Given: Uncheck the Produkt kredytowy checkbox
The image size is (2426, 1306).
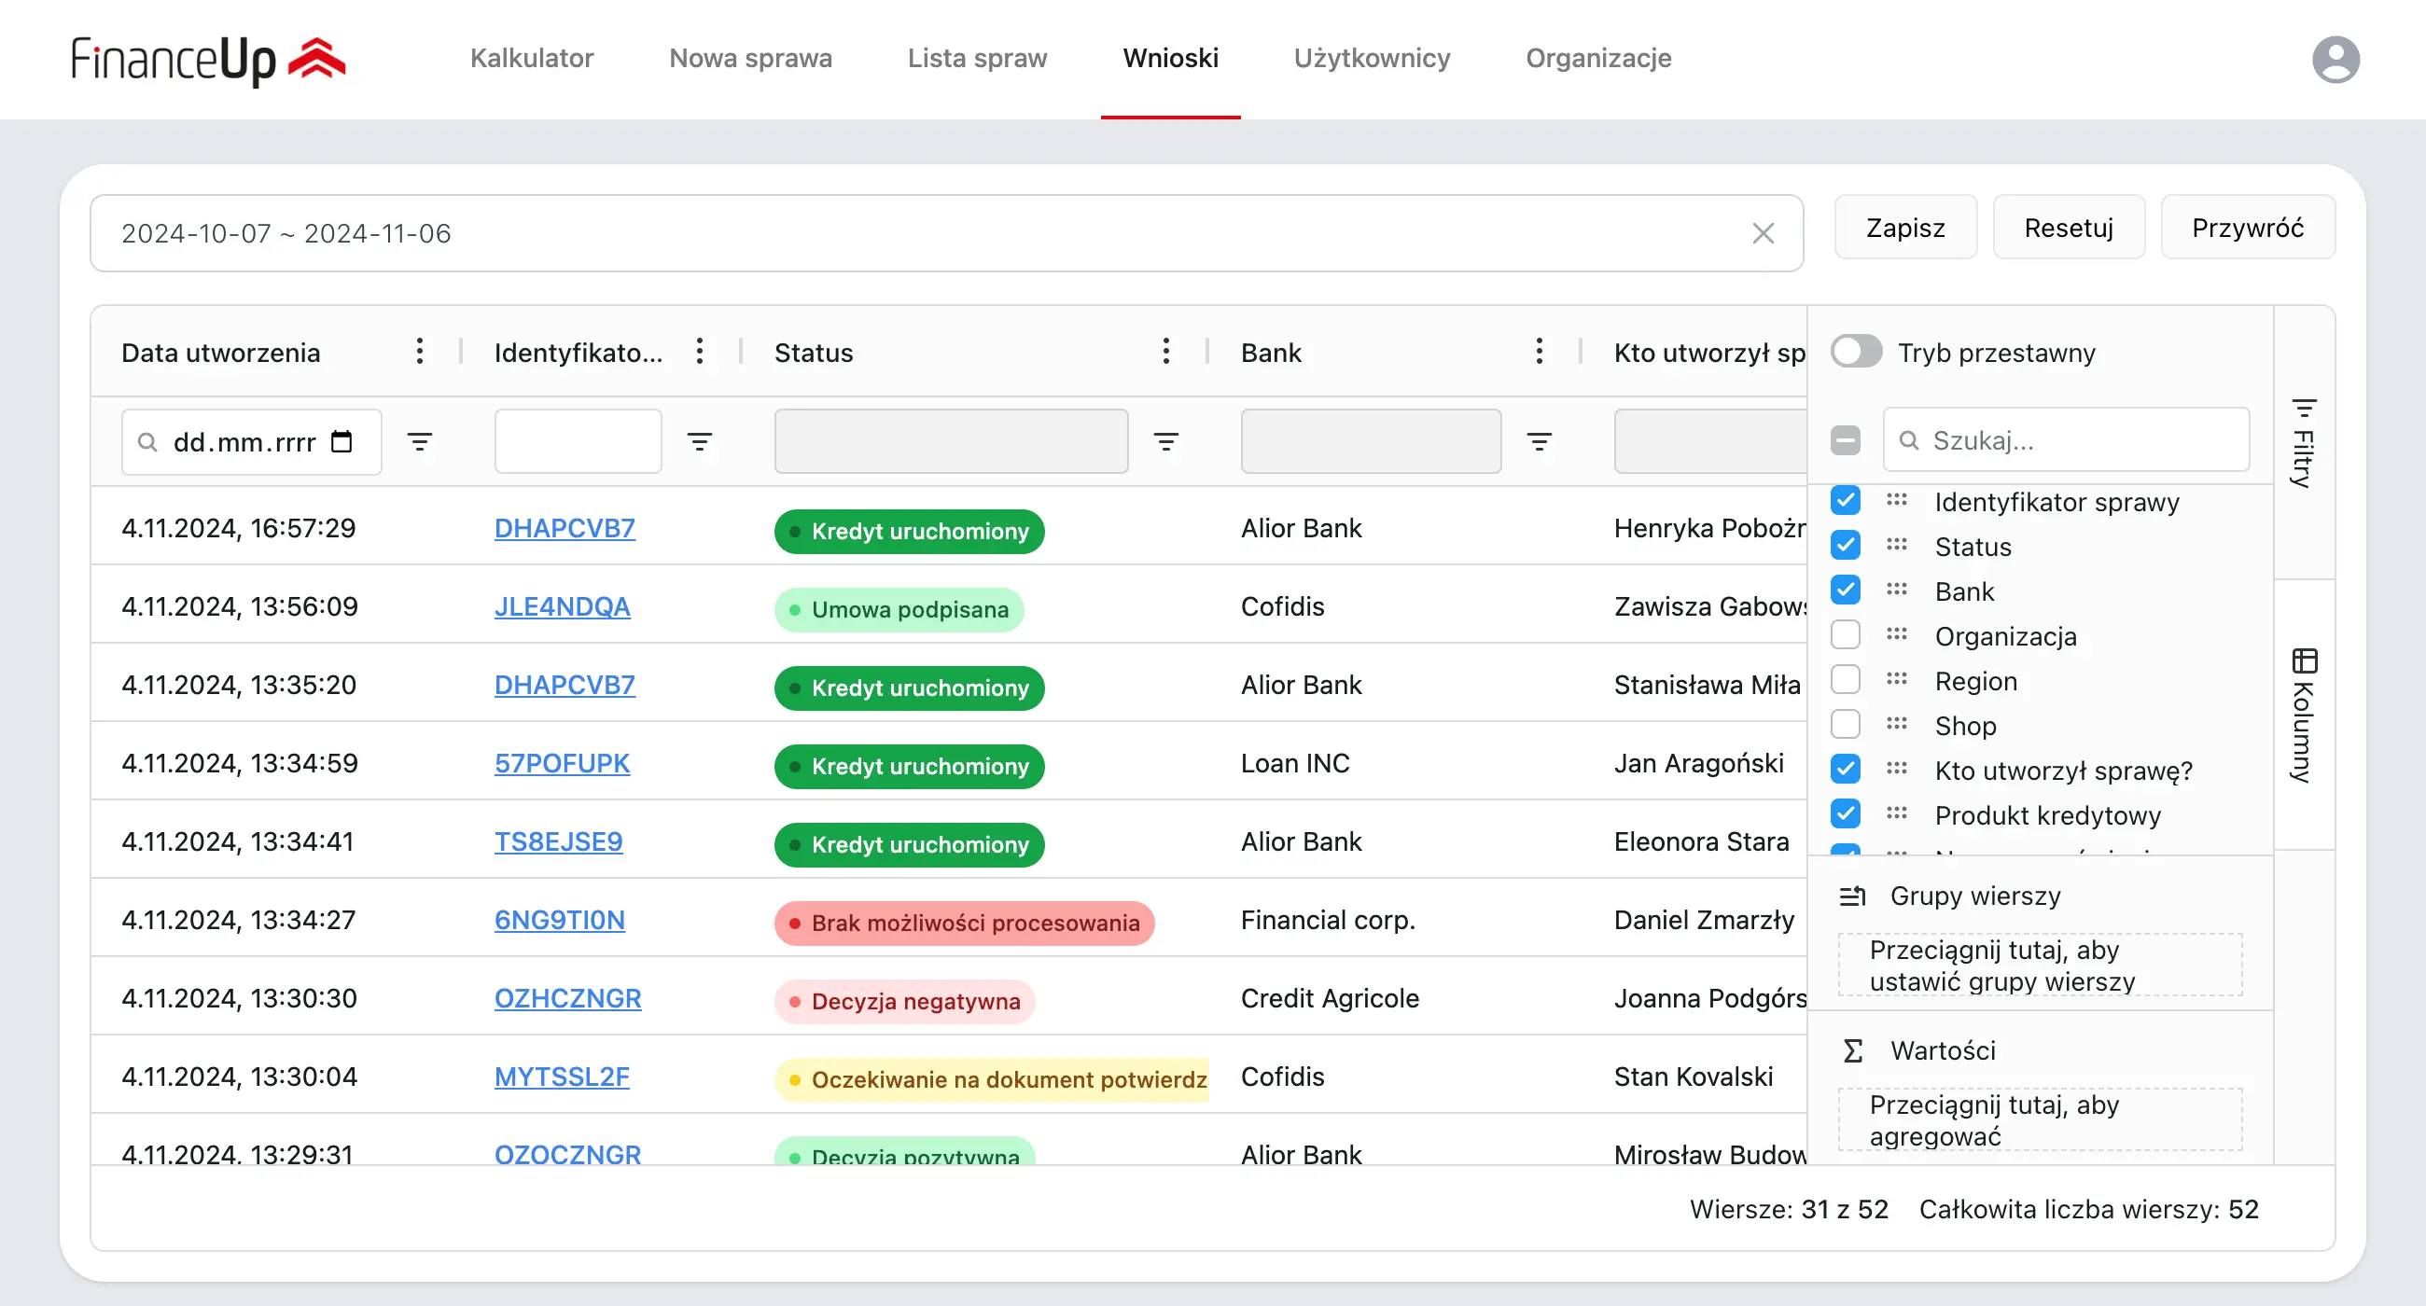Looking at the screenshot, I should pyautogui.click(x=1846, y=813).
